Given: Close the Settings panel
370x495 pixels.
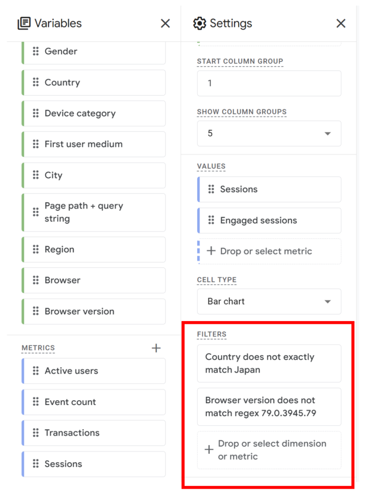Looking at the screenshot, I should click(341, 23).
